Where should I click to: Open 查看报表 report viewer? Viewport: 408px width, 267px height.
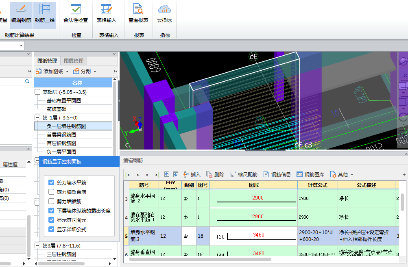[x=138, y=14]
